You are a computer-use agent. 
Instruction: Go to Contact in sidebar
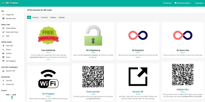[x=9, y=53]
